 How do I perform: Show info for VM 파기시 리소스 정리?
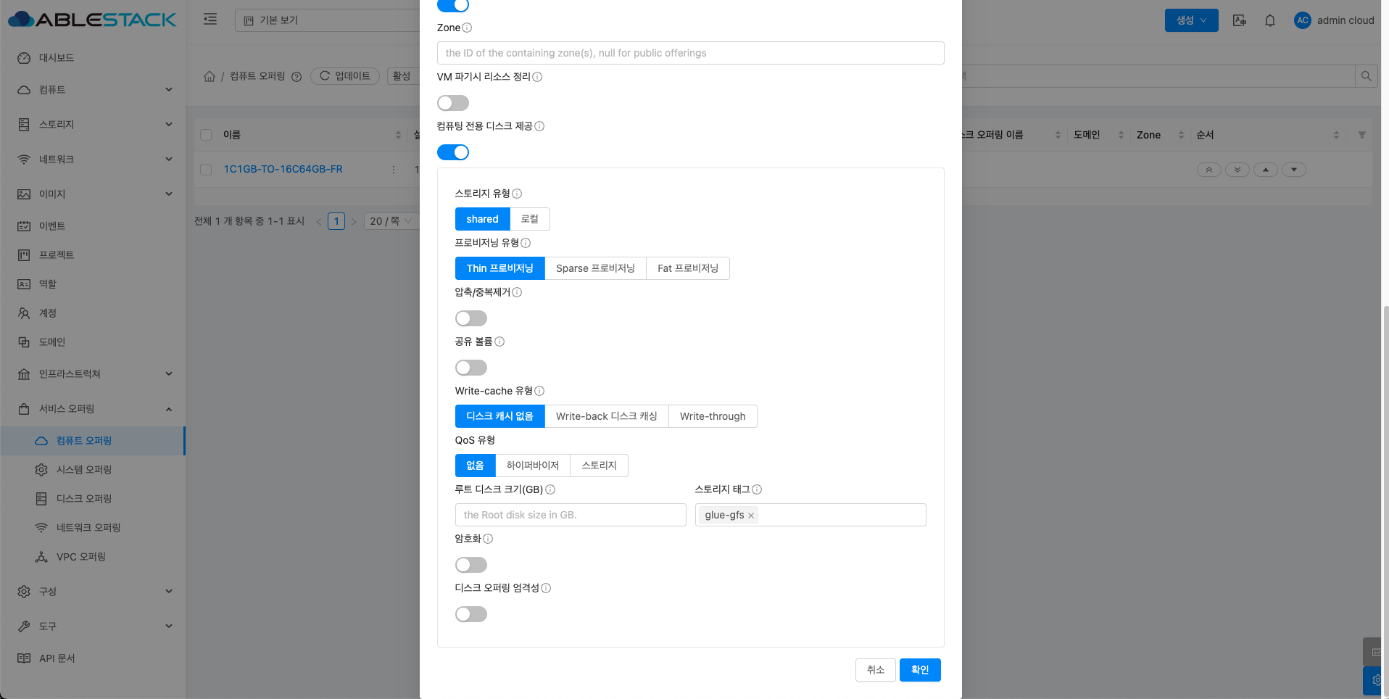click(537, 77)
